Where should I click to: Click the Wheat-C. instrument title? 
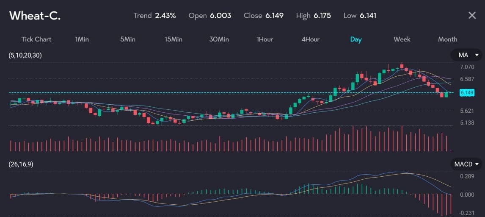35,16
